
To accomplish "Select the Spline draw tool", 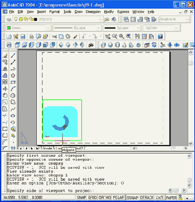I will coord(13,109).
